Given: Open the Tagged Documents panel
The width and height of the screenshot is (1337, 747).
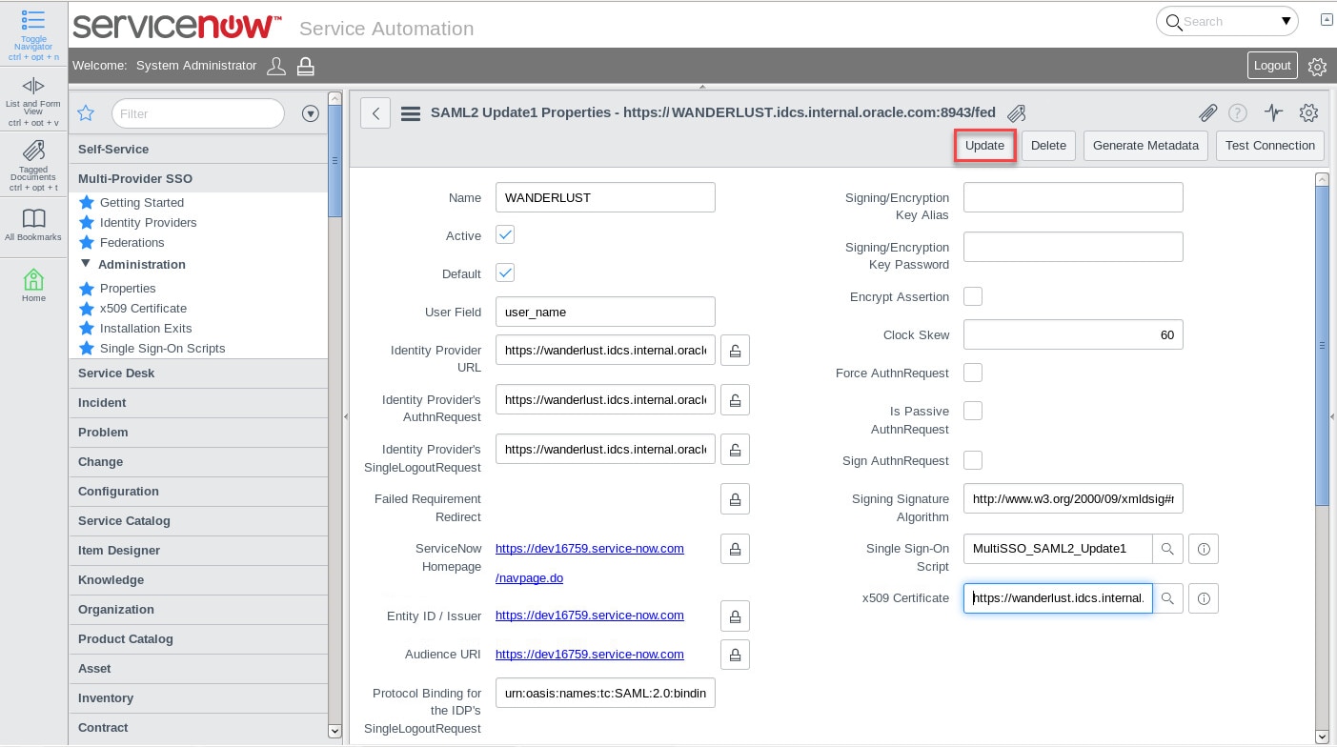Looking at the screenshot, I should point(33,151).
